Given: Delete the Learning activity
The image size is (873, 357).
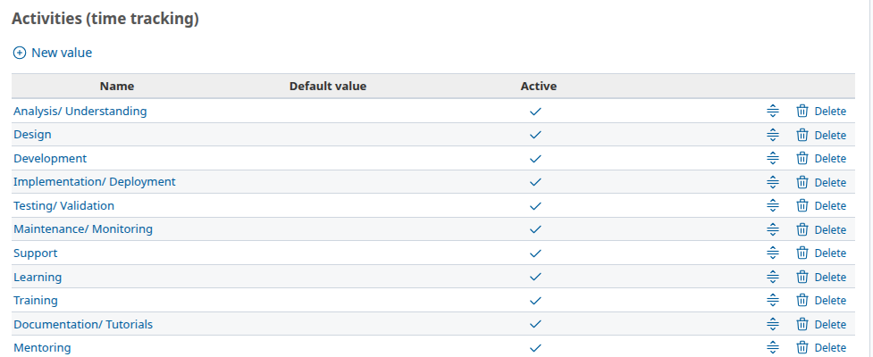Looking at the screenshot, I should [x=829, y=278].
